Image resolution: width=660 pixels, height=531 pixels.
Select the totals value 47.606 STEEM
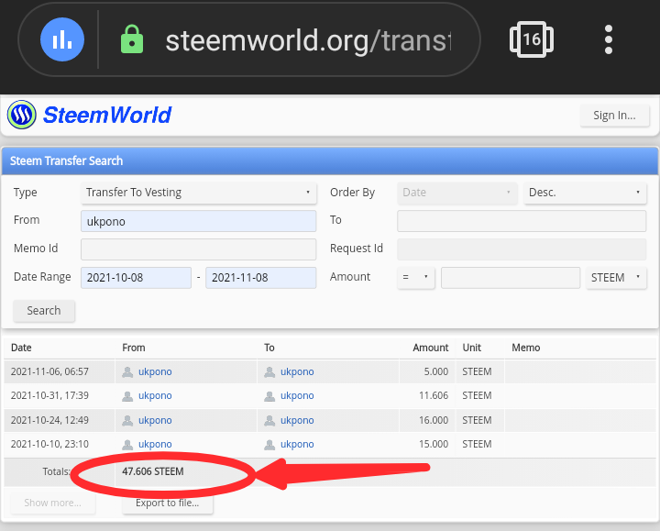153,471
